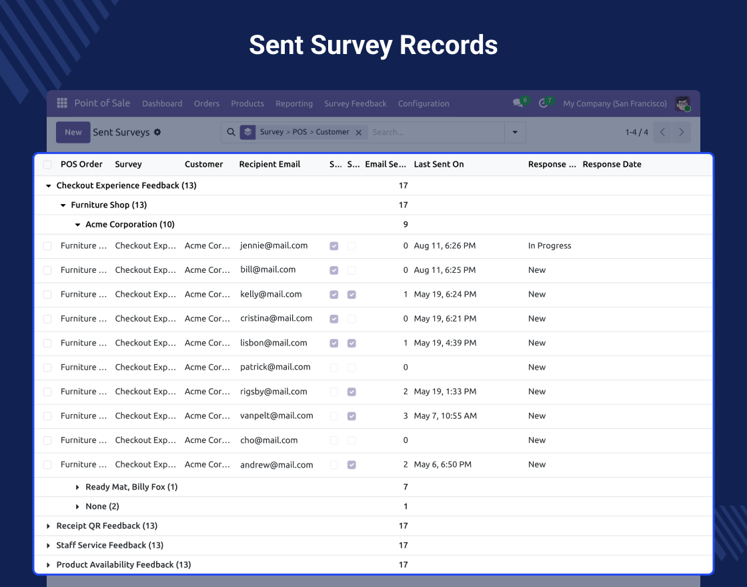Click Aug 11, 6:25 PM date cell
747x587 pixels.
coord(444,270)
